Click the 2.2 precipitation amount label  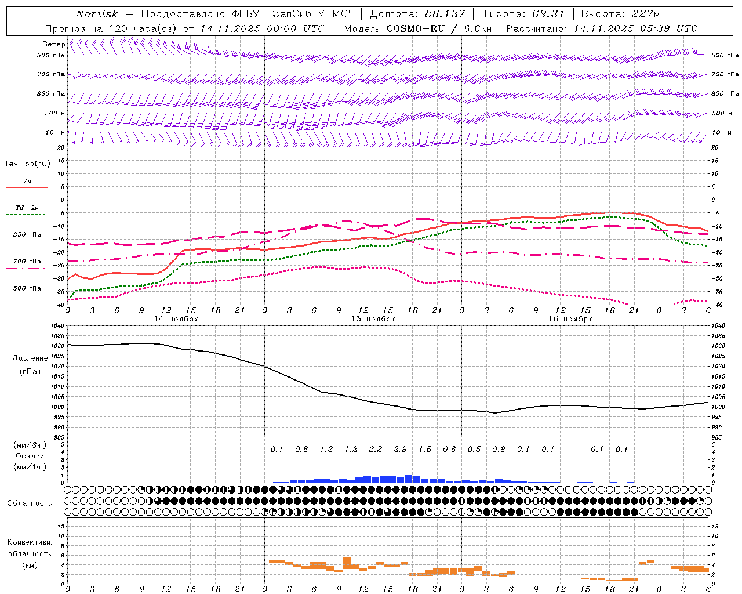376,450
